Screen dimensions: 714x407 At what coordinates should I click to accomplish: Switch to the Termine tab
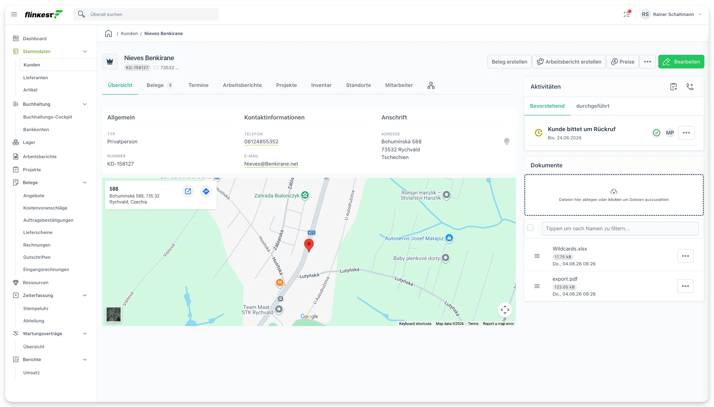pos(198,85)
